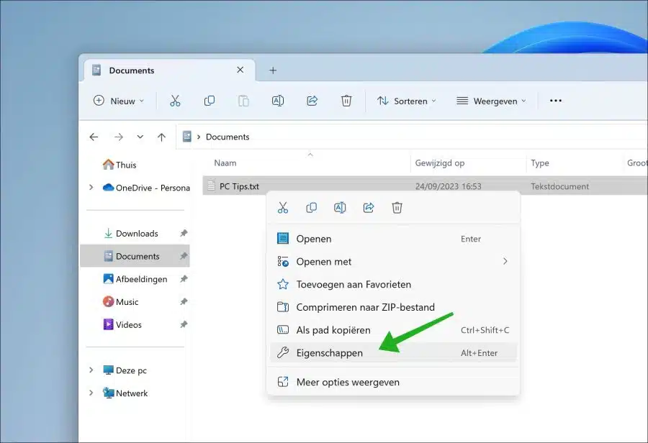Open the Weergeven dropdown menu
Screen dimensions: 648x443
(491, 101)
